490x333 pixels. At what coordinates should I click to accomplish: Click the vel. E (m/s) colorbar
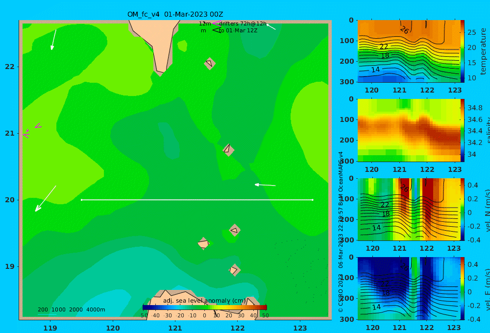pyautogui.click(x=463, y=288)
